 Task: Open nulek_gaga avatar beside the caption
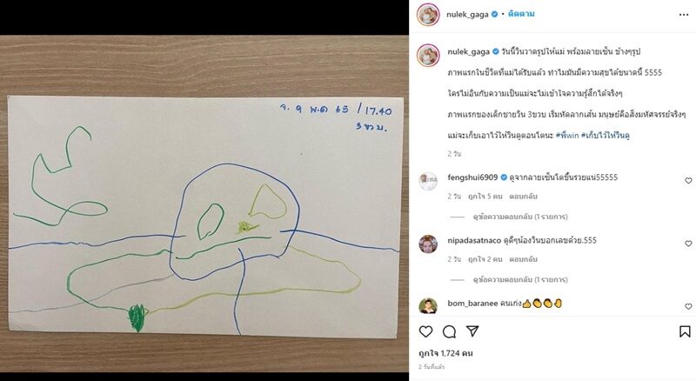click(428, 55)
